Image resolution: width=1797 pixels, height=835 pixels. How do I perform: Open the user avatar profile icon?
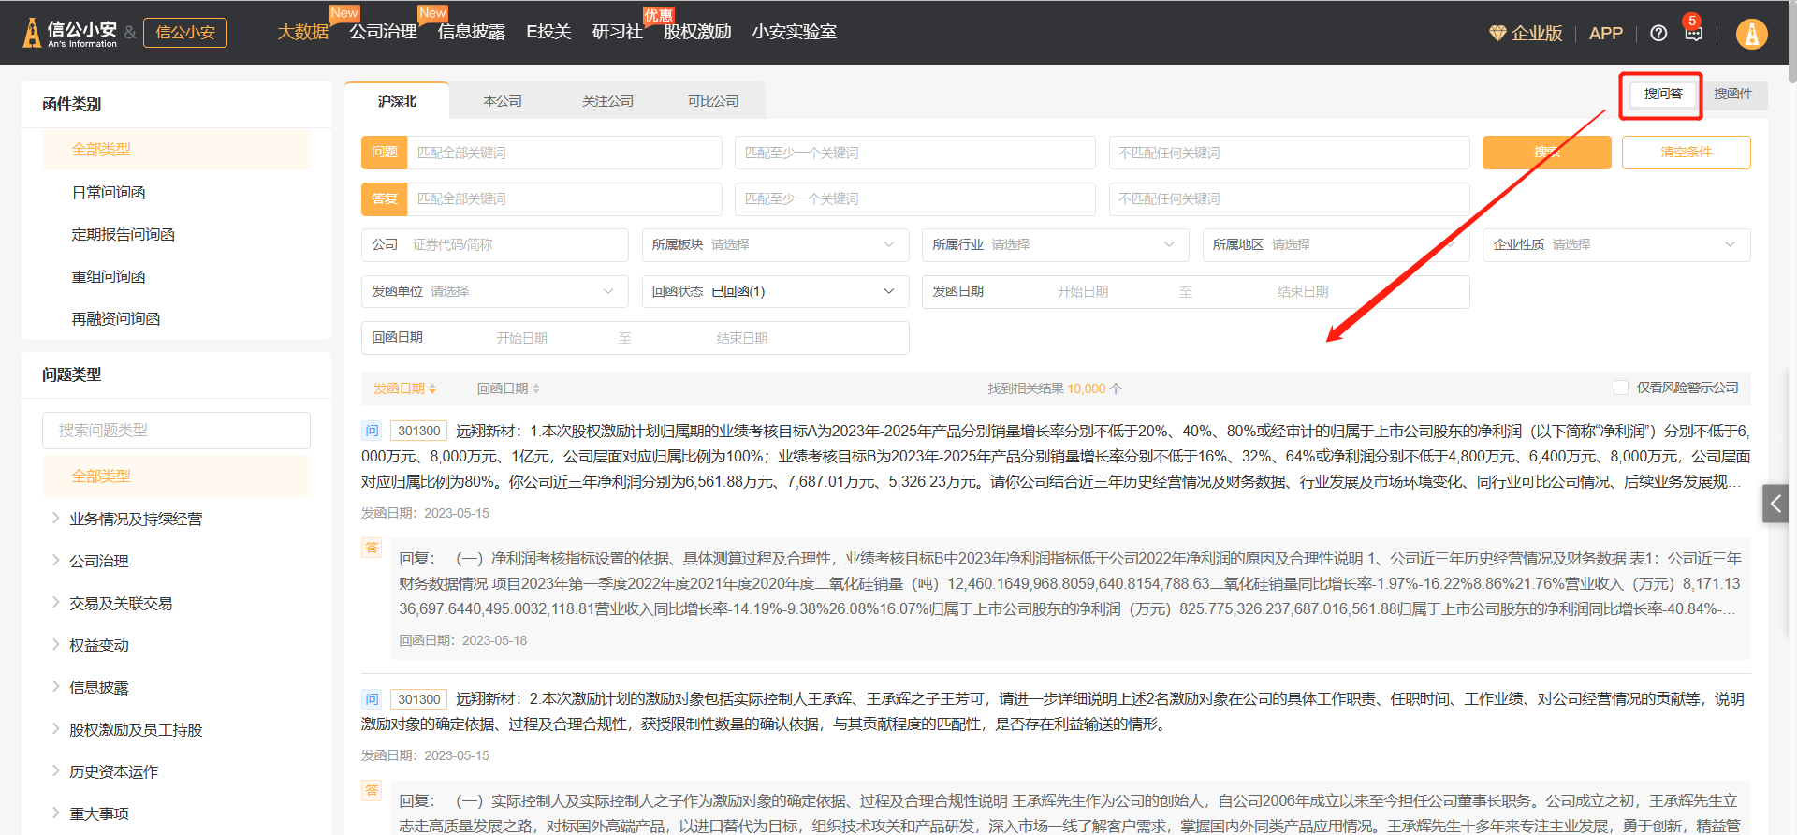point(1751,34)
